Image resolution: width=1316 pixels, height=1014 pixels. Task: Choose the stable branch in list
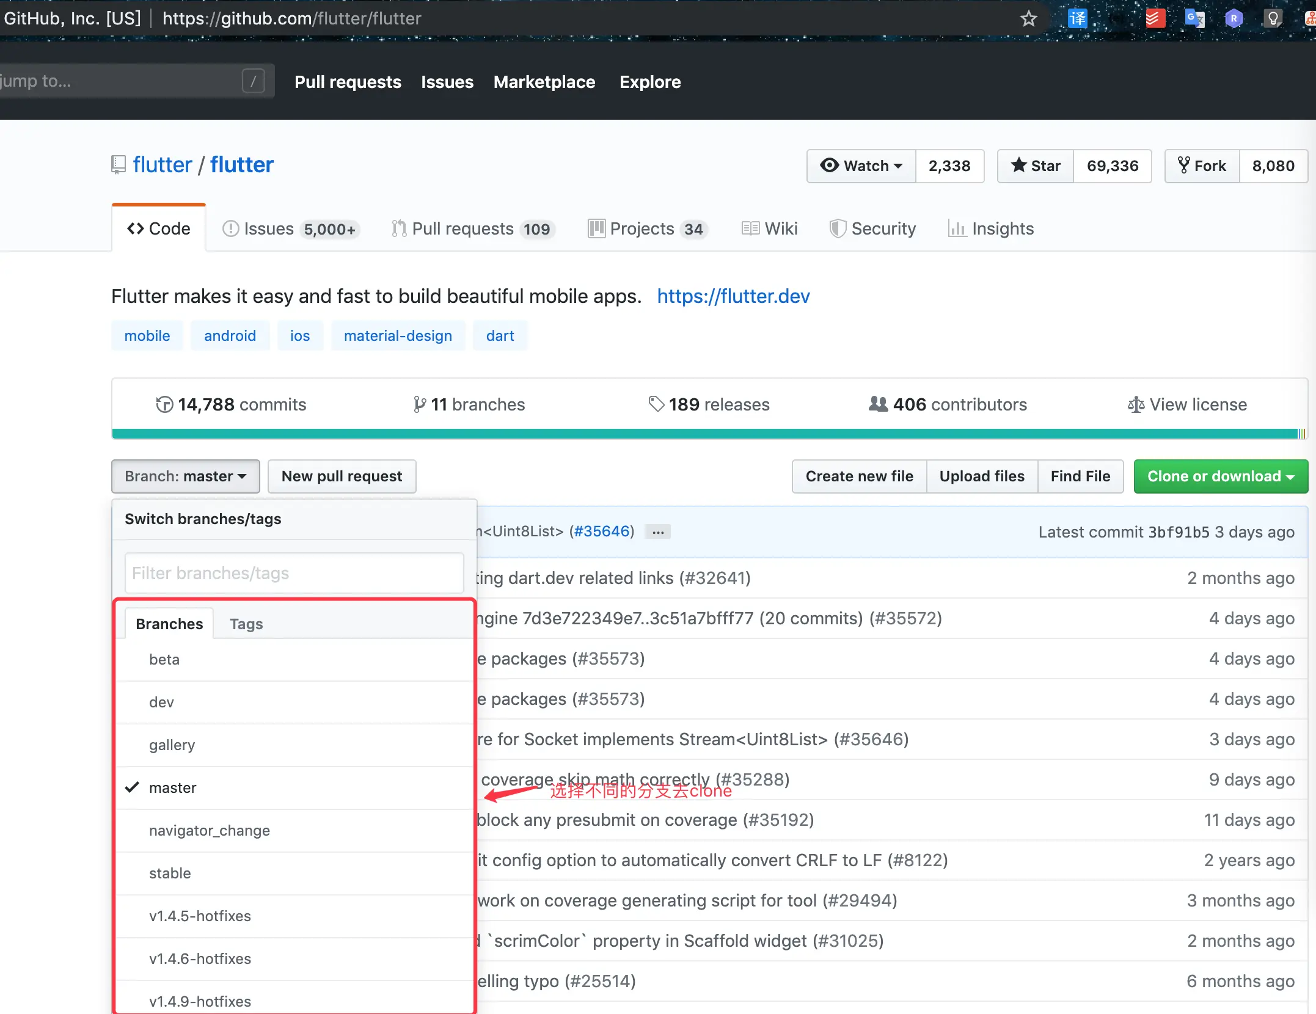[170, 874]
